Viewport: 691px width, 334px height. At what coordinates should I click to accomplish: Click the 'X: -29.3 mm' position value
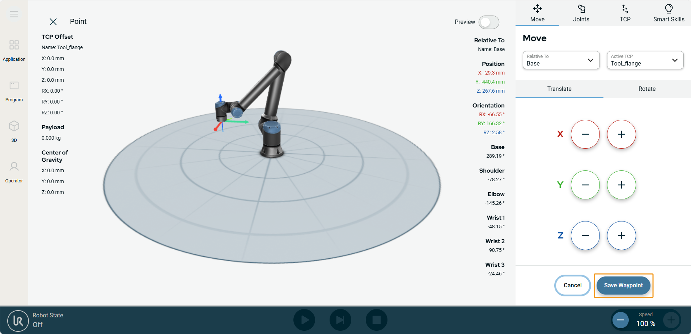(x=491, y=73)
